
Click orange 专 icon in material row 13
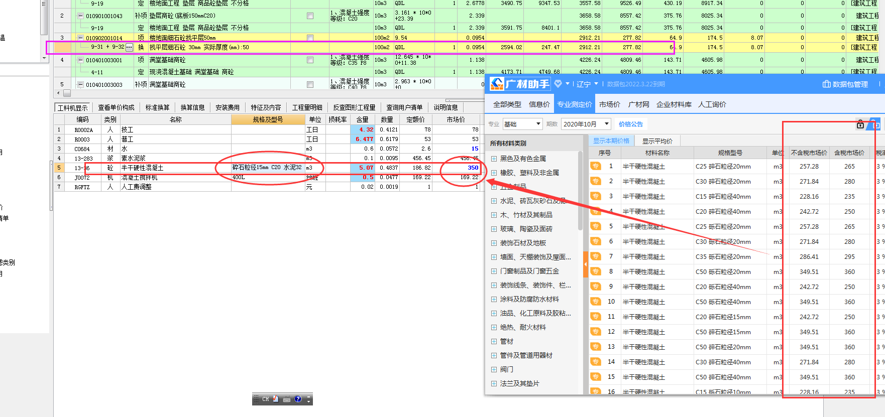[596, 347]
